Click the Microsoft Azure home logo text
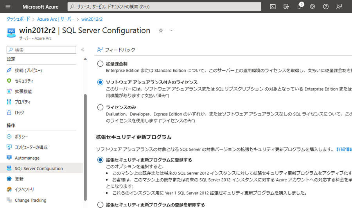The height and width of the screenshot is (208, 352). 40,7
